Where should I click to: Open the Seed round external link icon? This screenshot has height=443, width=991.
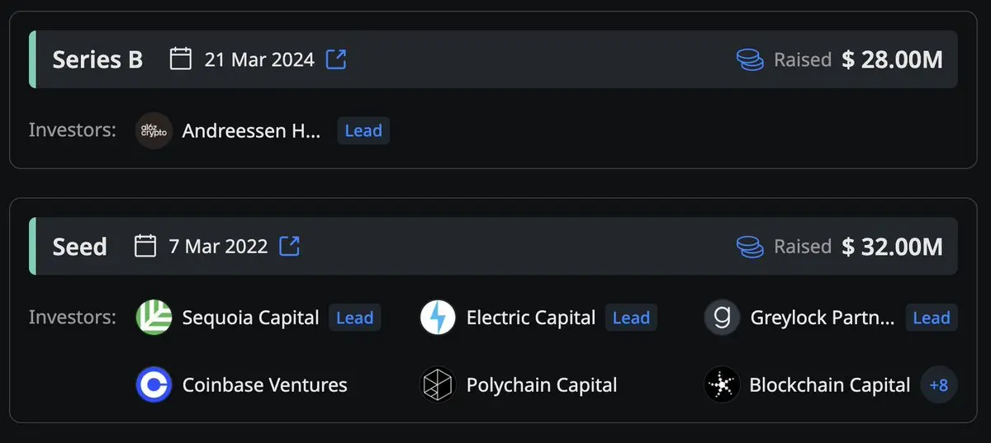click(289, 246)
